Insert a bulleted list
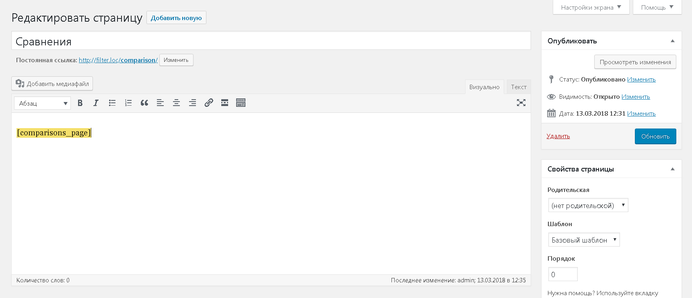Viewport: 692px width, 298px height. coord(112,103)
